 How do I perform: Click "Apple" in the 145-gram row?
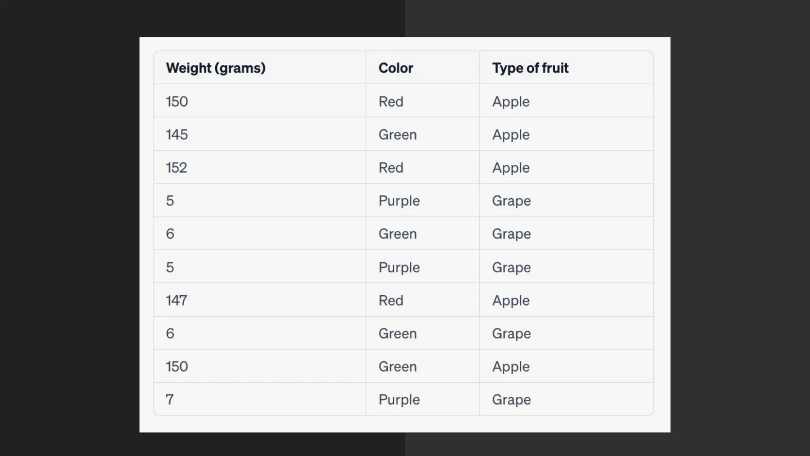click(511, 135)
